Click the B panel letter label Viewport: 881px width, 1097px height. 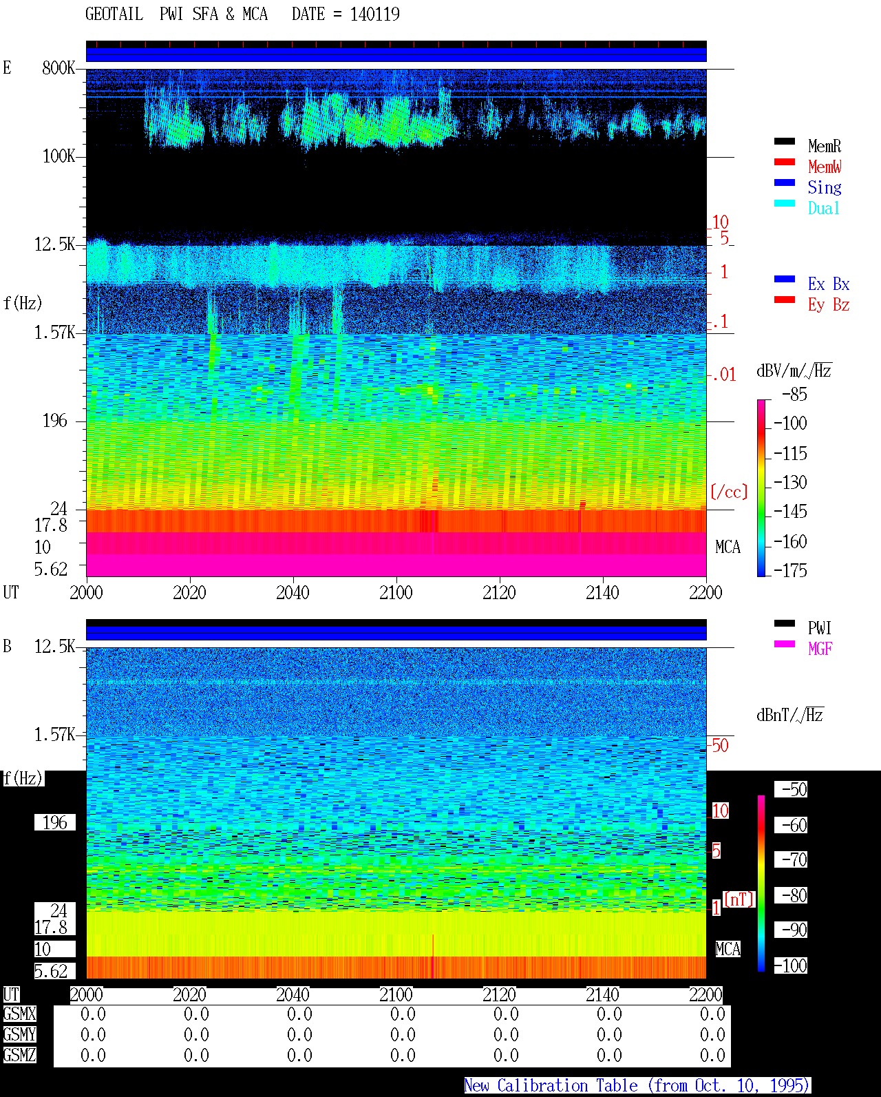coord(7,646)
